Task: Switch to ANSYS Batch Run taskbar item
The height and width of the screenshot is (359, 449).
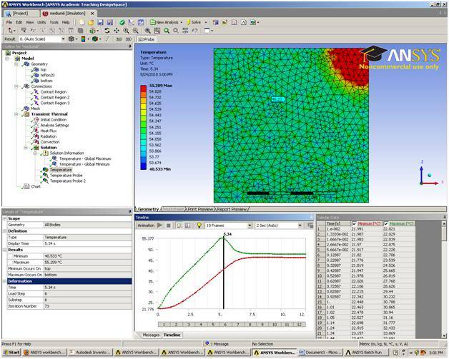Action: coord(367,352)
